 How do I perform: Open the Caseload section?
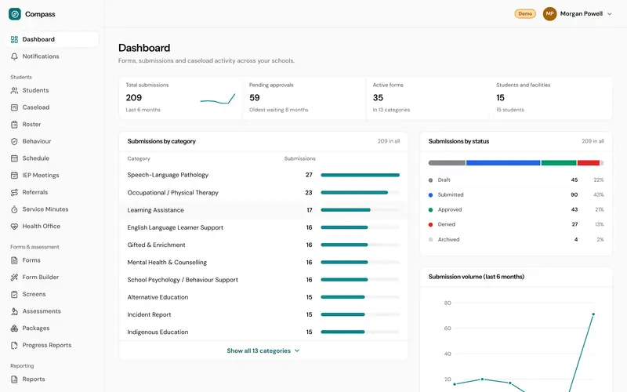[53, 107]
